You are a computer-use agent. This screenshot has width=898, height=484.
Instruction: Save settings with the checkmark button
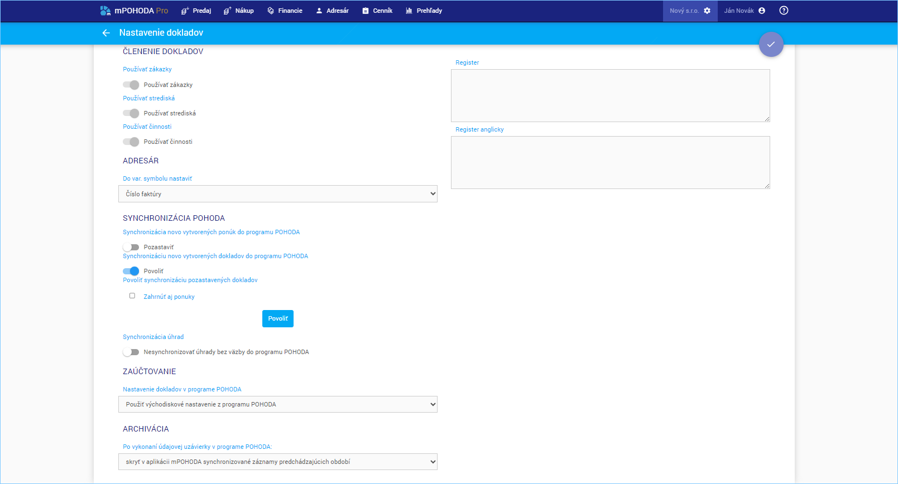tap(771, 44)
